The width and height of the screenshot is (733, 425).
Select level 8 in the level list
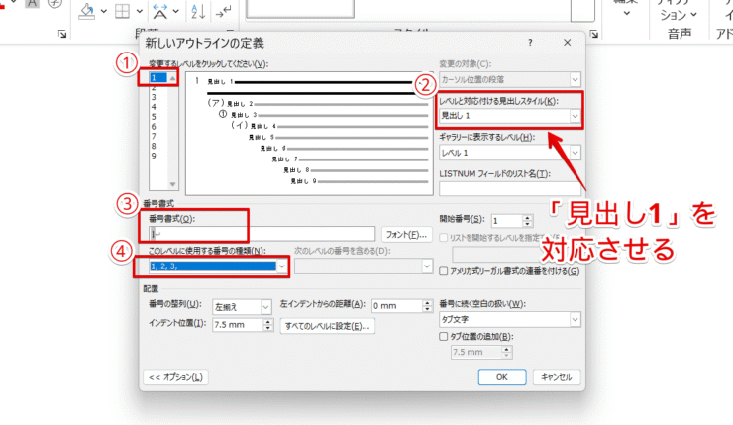coord(154,146)
